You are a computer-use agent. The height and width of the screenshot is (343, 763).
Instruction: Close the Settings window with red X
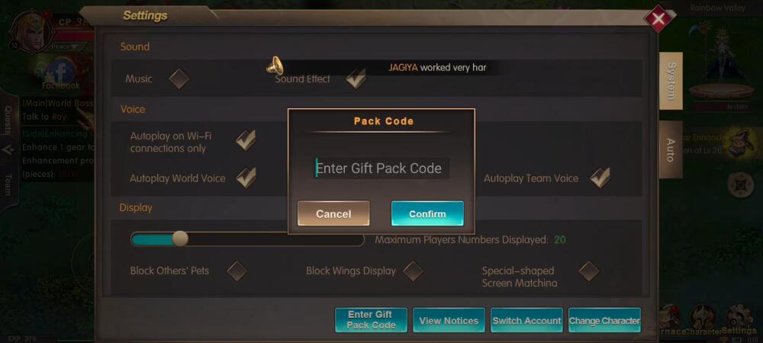click(x=658, y=18)
